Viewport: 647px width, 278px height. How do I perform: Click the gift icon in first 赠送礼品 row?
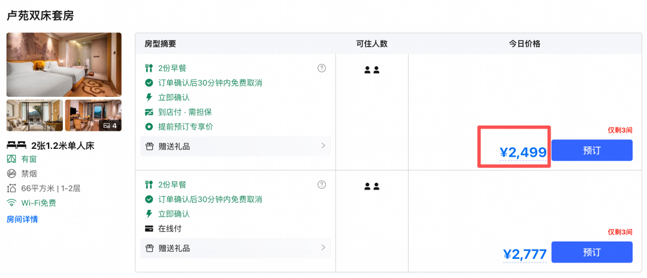point(149,146)
